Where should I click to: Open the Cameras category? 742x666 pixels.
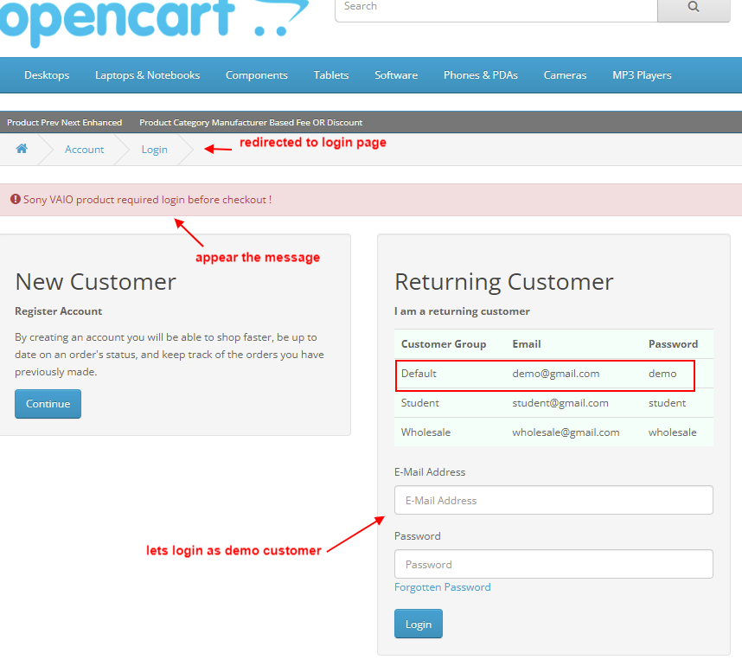tap(565, 75)
